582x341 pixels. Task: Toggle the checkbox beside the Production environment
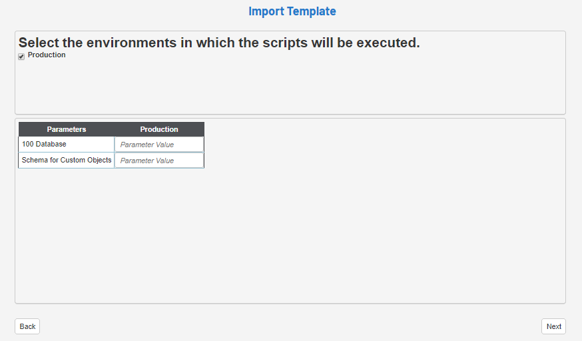point(21,57)
